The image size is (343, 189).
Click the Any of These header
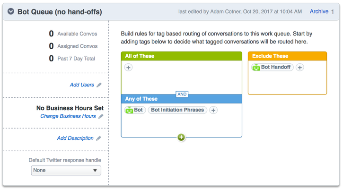[182, 99]
